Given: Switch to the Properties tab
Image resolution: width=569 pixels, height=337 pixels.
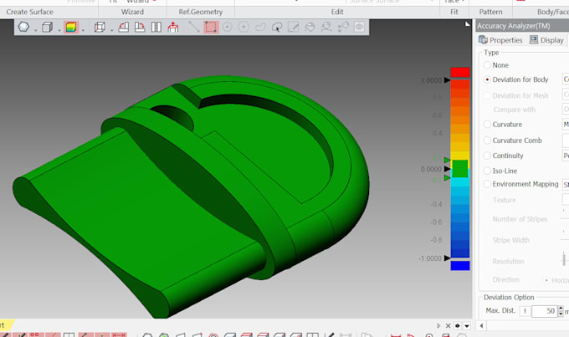Looking at the screenshot, I should coord(500,40).
